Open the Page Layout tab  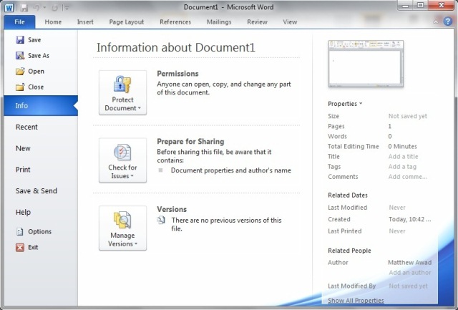coord(127,22)
